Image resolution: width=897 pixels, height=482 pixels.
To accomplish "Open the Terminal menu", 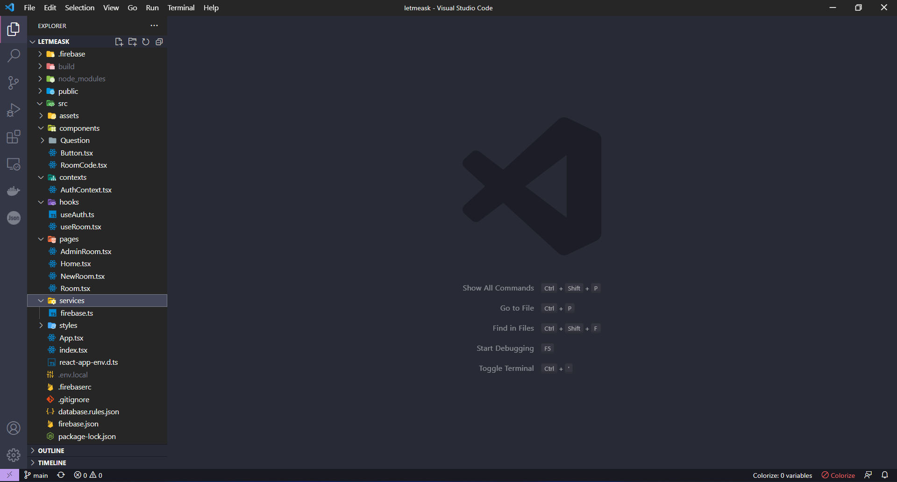I will tap(181, 7).
